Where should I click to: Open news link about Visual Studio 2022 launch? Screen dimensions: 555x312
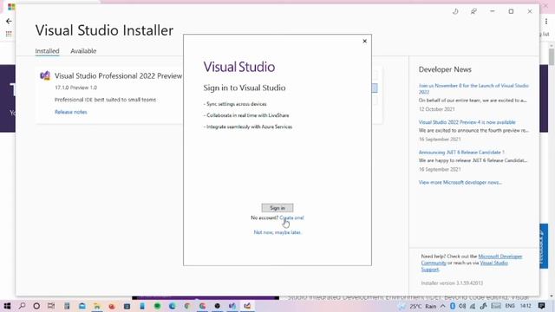473,88
